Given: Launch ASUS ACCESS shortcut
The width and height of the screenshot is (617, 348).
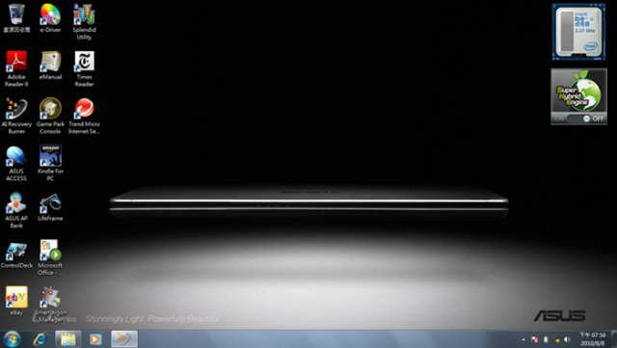Looking at the screenshot, I should [x=16, y=163].
